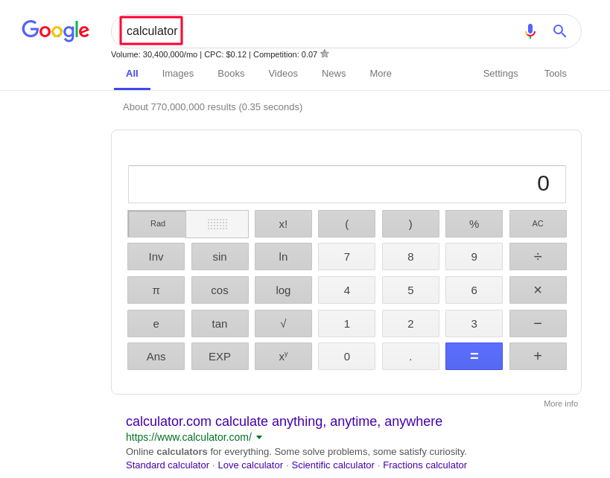This screenshot has width=610, height=478.
Task: Switch to the Images tab
Action: pos(178,74)
